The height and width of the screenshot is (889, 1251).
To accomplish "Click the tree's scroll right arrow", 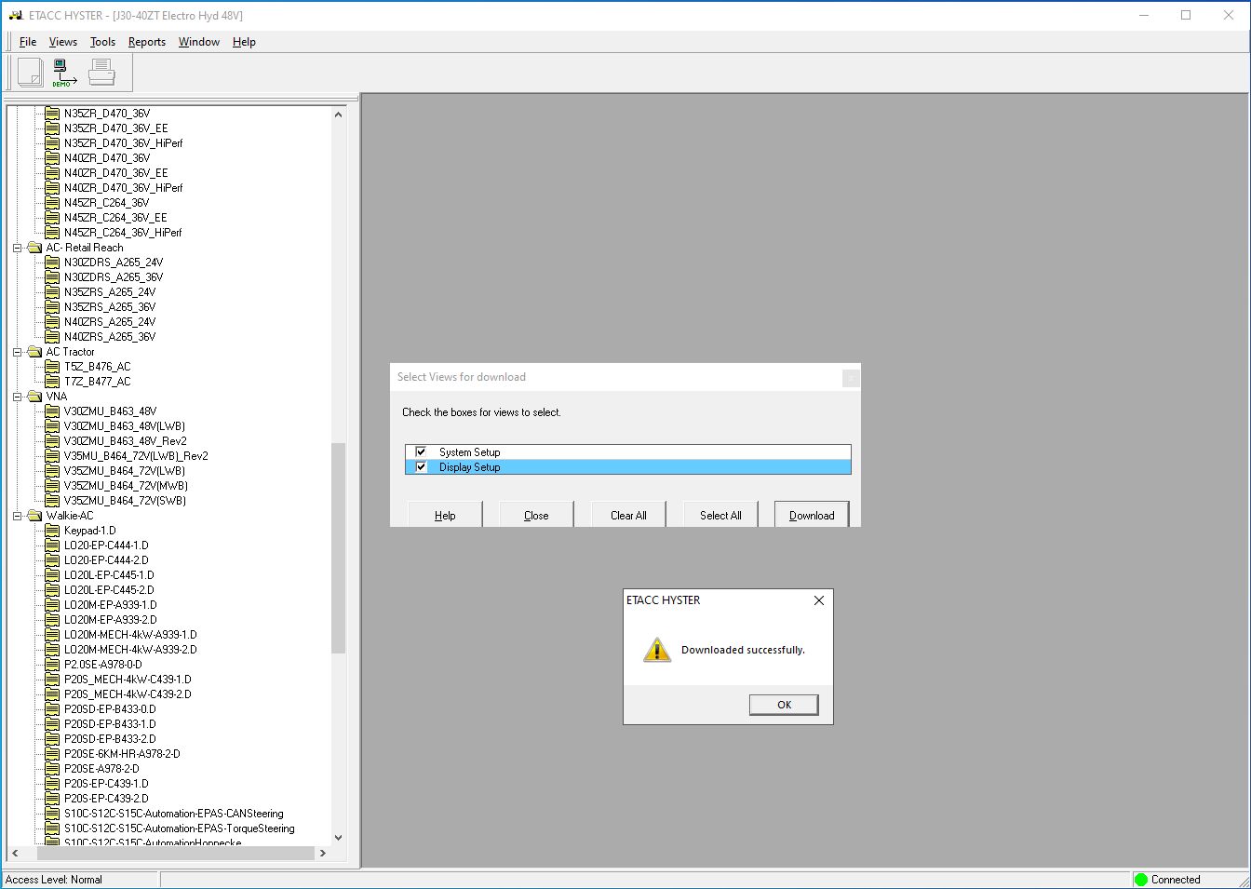I will pos(323,853).
